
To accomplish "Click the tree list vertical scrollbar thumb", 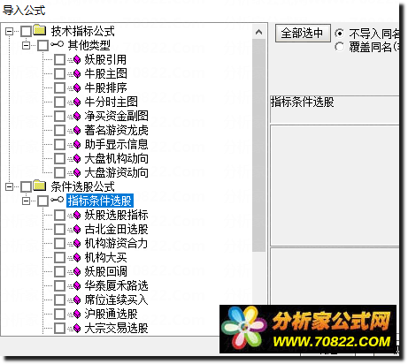I will 259,146.
